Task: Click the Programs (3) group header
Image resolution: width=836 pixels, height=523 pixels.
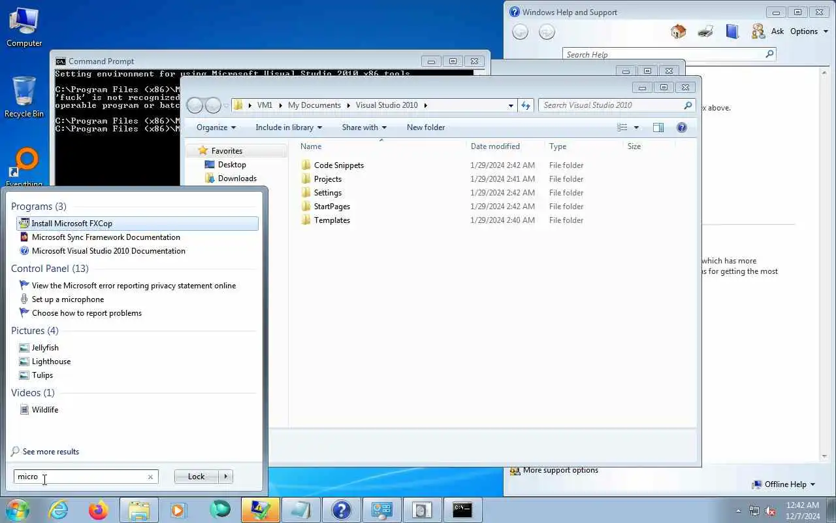Action: tap(39, 207)
